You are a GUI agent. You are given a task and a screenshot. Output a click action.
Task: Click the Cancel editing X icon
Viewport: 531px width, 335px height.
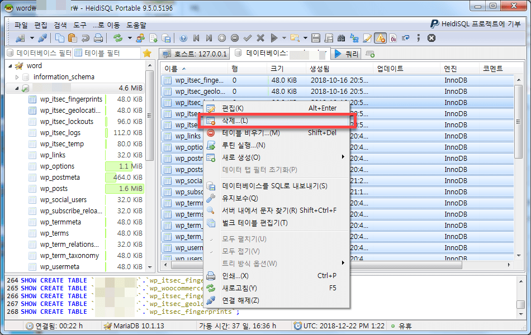pyautogui.click(x=260, y=38)
